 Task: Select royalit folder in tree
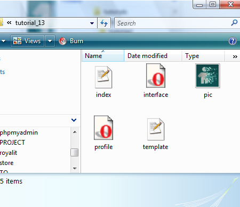9,153
